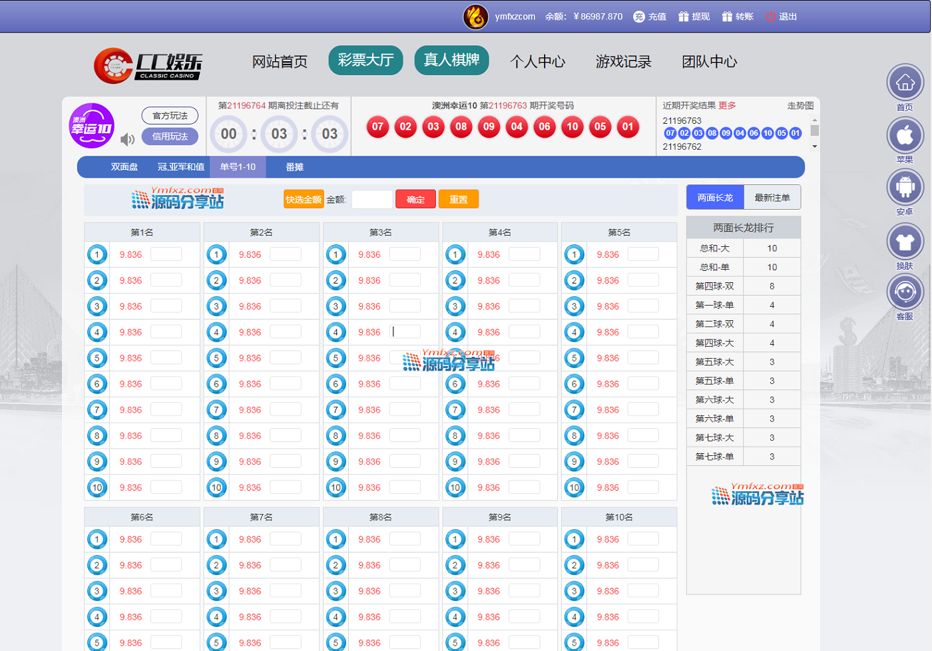Screen dimensions: 932x651
Task: Click the logout (退出) power icon
Action: click(771, 17)
